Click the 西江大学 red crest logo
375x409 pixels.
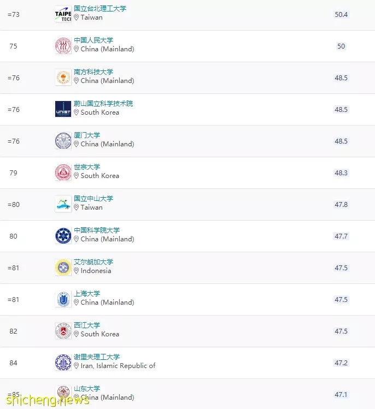pyautogui.click(x=63, y=331)
